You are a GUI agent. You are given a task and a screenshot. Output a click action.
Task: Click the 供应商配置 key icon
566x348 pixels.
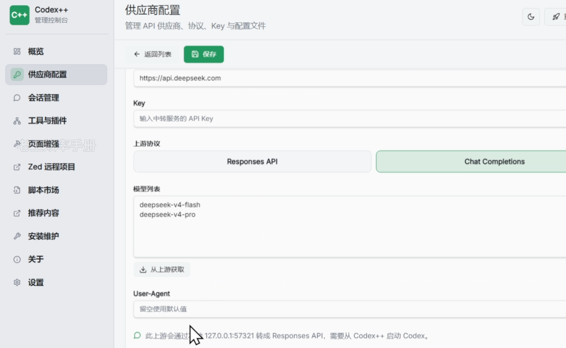[x=17, y=75]
